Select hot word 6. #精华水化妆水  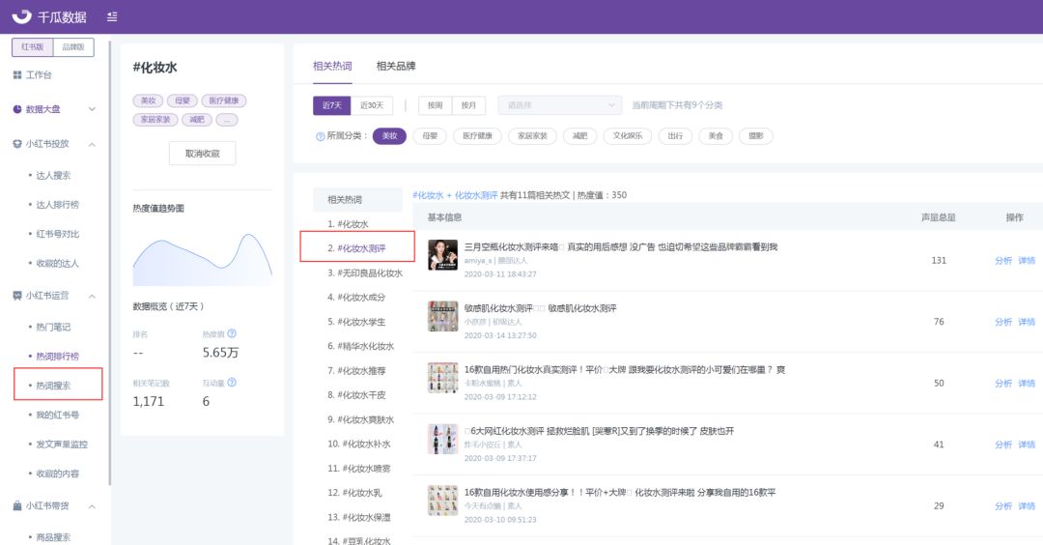coord(360,346)
